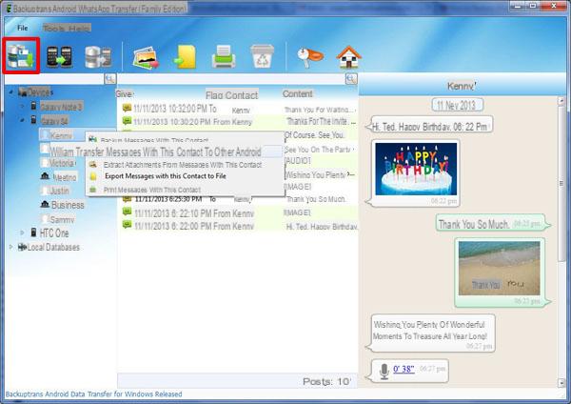Click the 11 Nov 2013 date label
The height and width of the screenshot is (404, 571).
click(456, 106)
